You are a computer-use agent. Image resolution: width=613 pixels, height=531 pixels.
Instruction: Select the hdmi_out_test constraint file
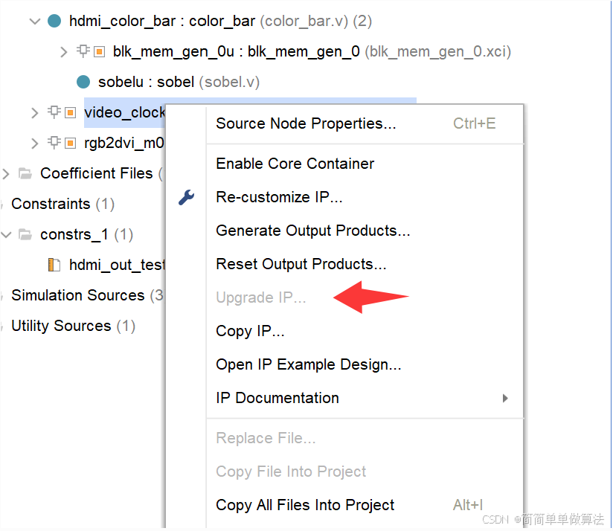[117, 265]
